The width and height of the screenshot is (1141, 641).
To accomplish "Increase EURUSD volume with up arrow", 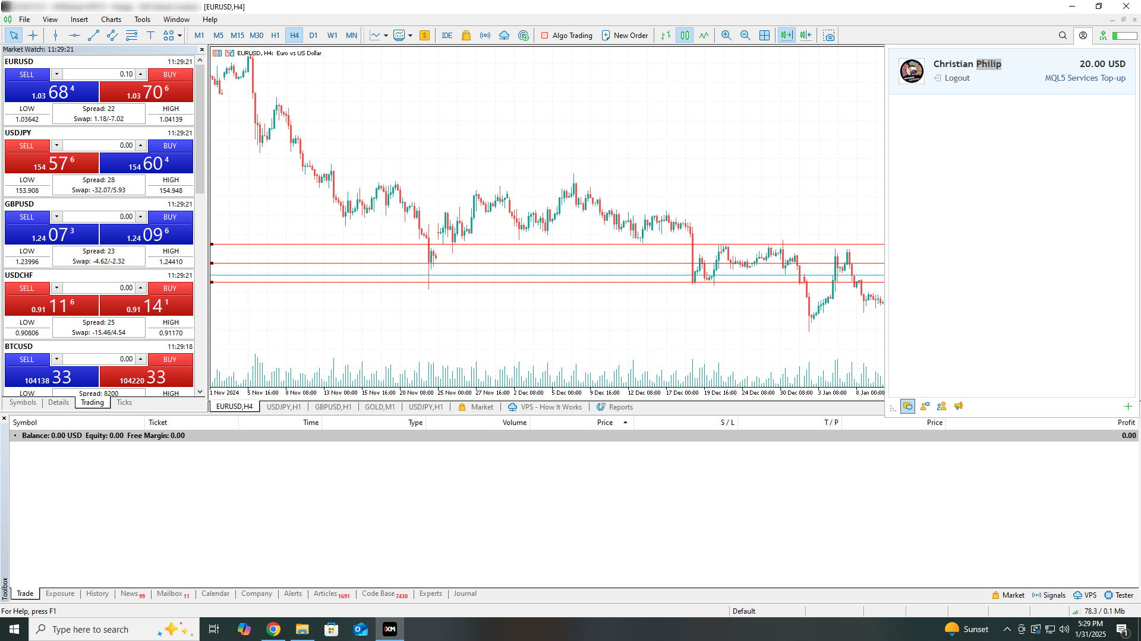I will pos(141,74).
